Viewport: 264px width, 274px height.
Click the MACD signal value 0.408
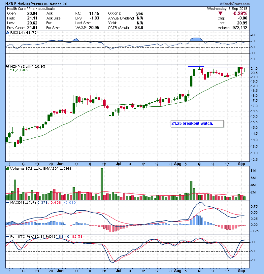click(56, 203)
